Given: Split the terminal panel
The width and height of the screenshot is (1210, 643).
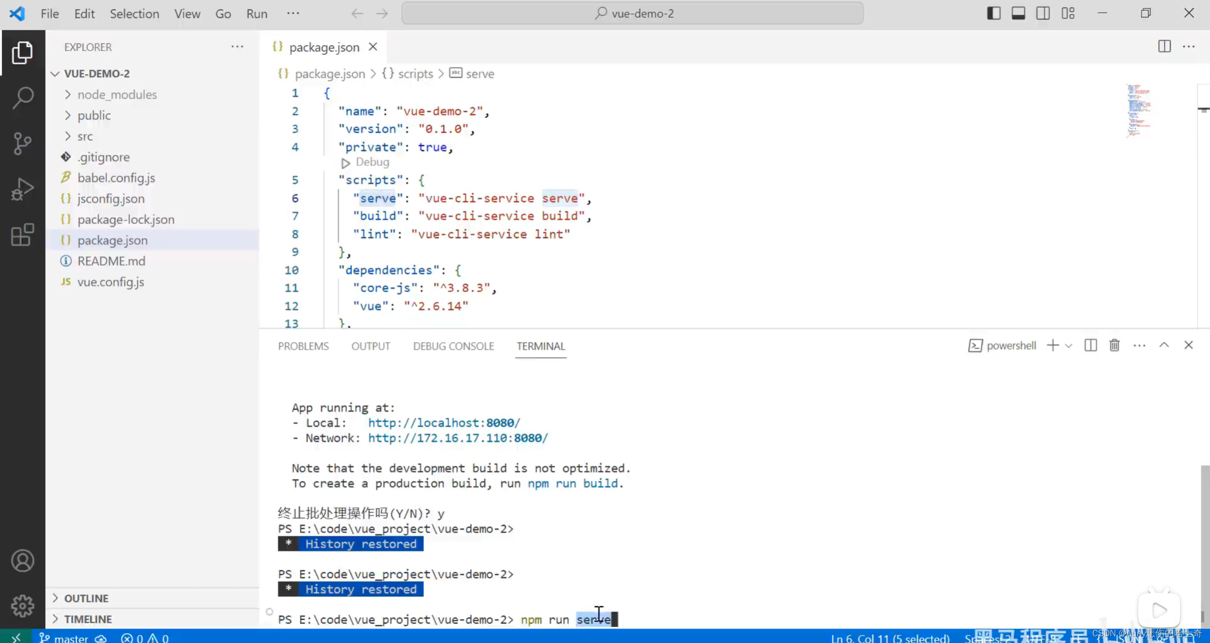Looking at the screenshot, I should click(x=1090, y=346).
